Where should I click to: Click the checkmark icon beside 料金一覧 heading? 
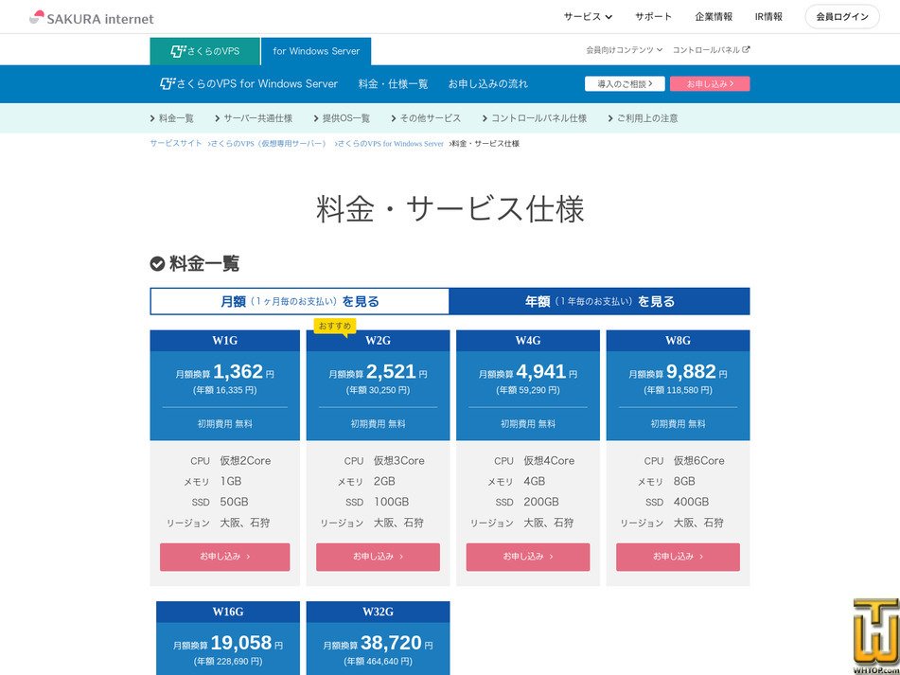coord(157,263)
